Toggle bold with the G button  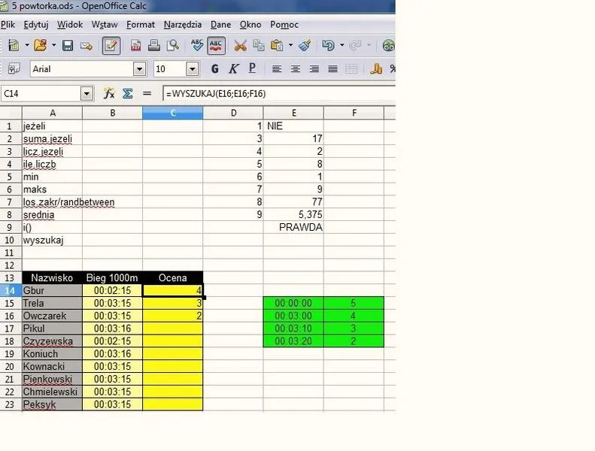click(215, 69)
